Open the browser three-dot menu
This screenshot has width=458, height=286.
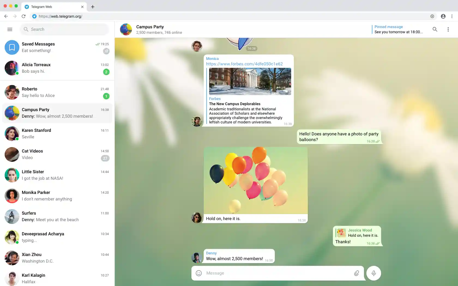click(452, 16)
